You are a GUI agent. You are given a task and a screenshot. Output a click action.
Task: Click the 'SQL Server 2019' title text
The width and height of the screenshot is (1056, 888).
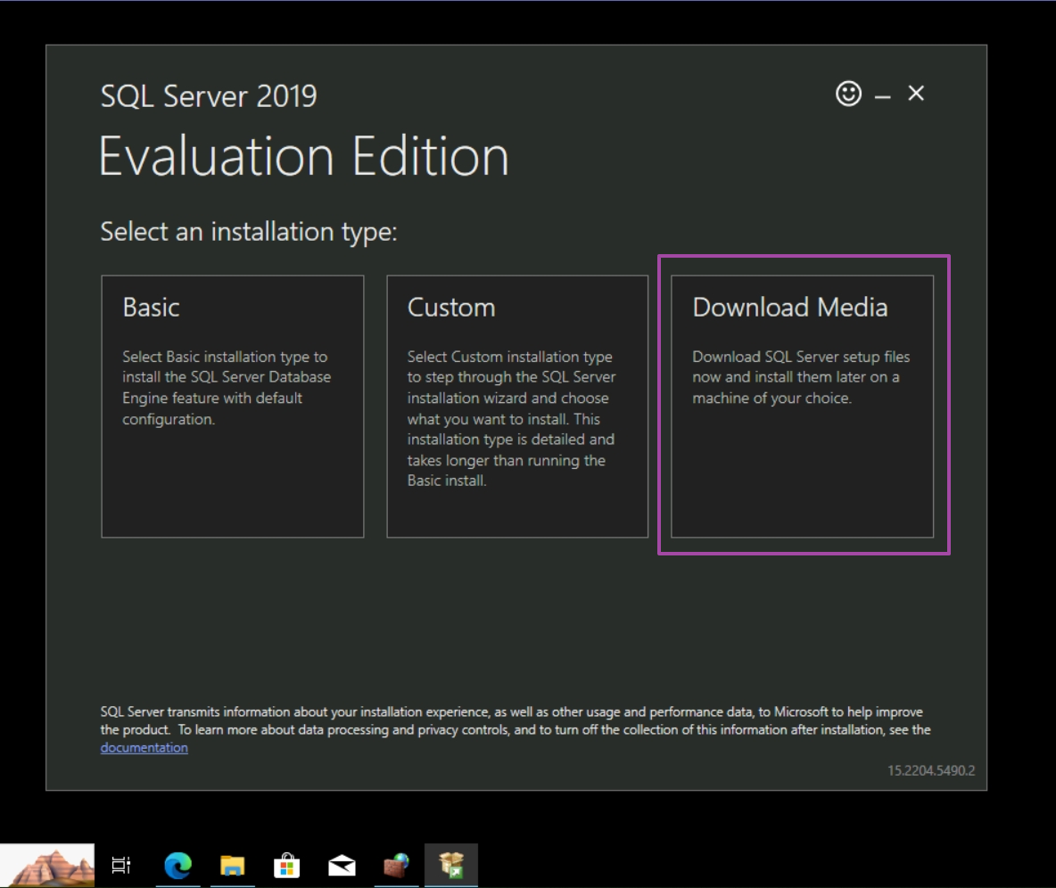[x=208, y=96]
